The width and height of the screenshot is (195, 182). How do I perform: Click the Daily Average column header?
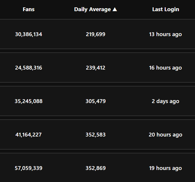(93, 9)
